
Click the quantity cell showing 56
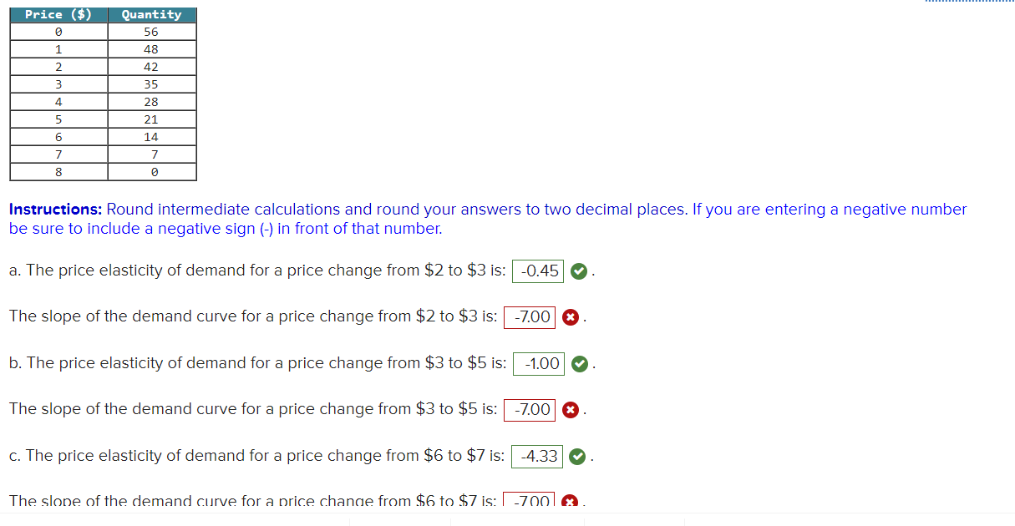[151, 31]
